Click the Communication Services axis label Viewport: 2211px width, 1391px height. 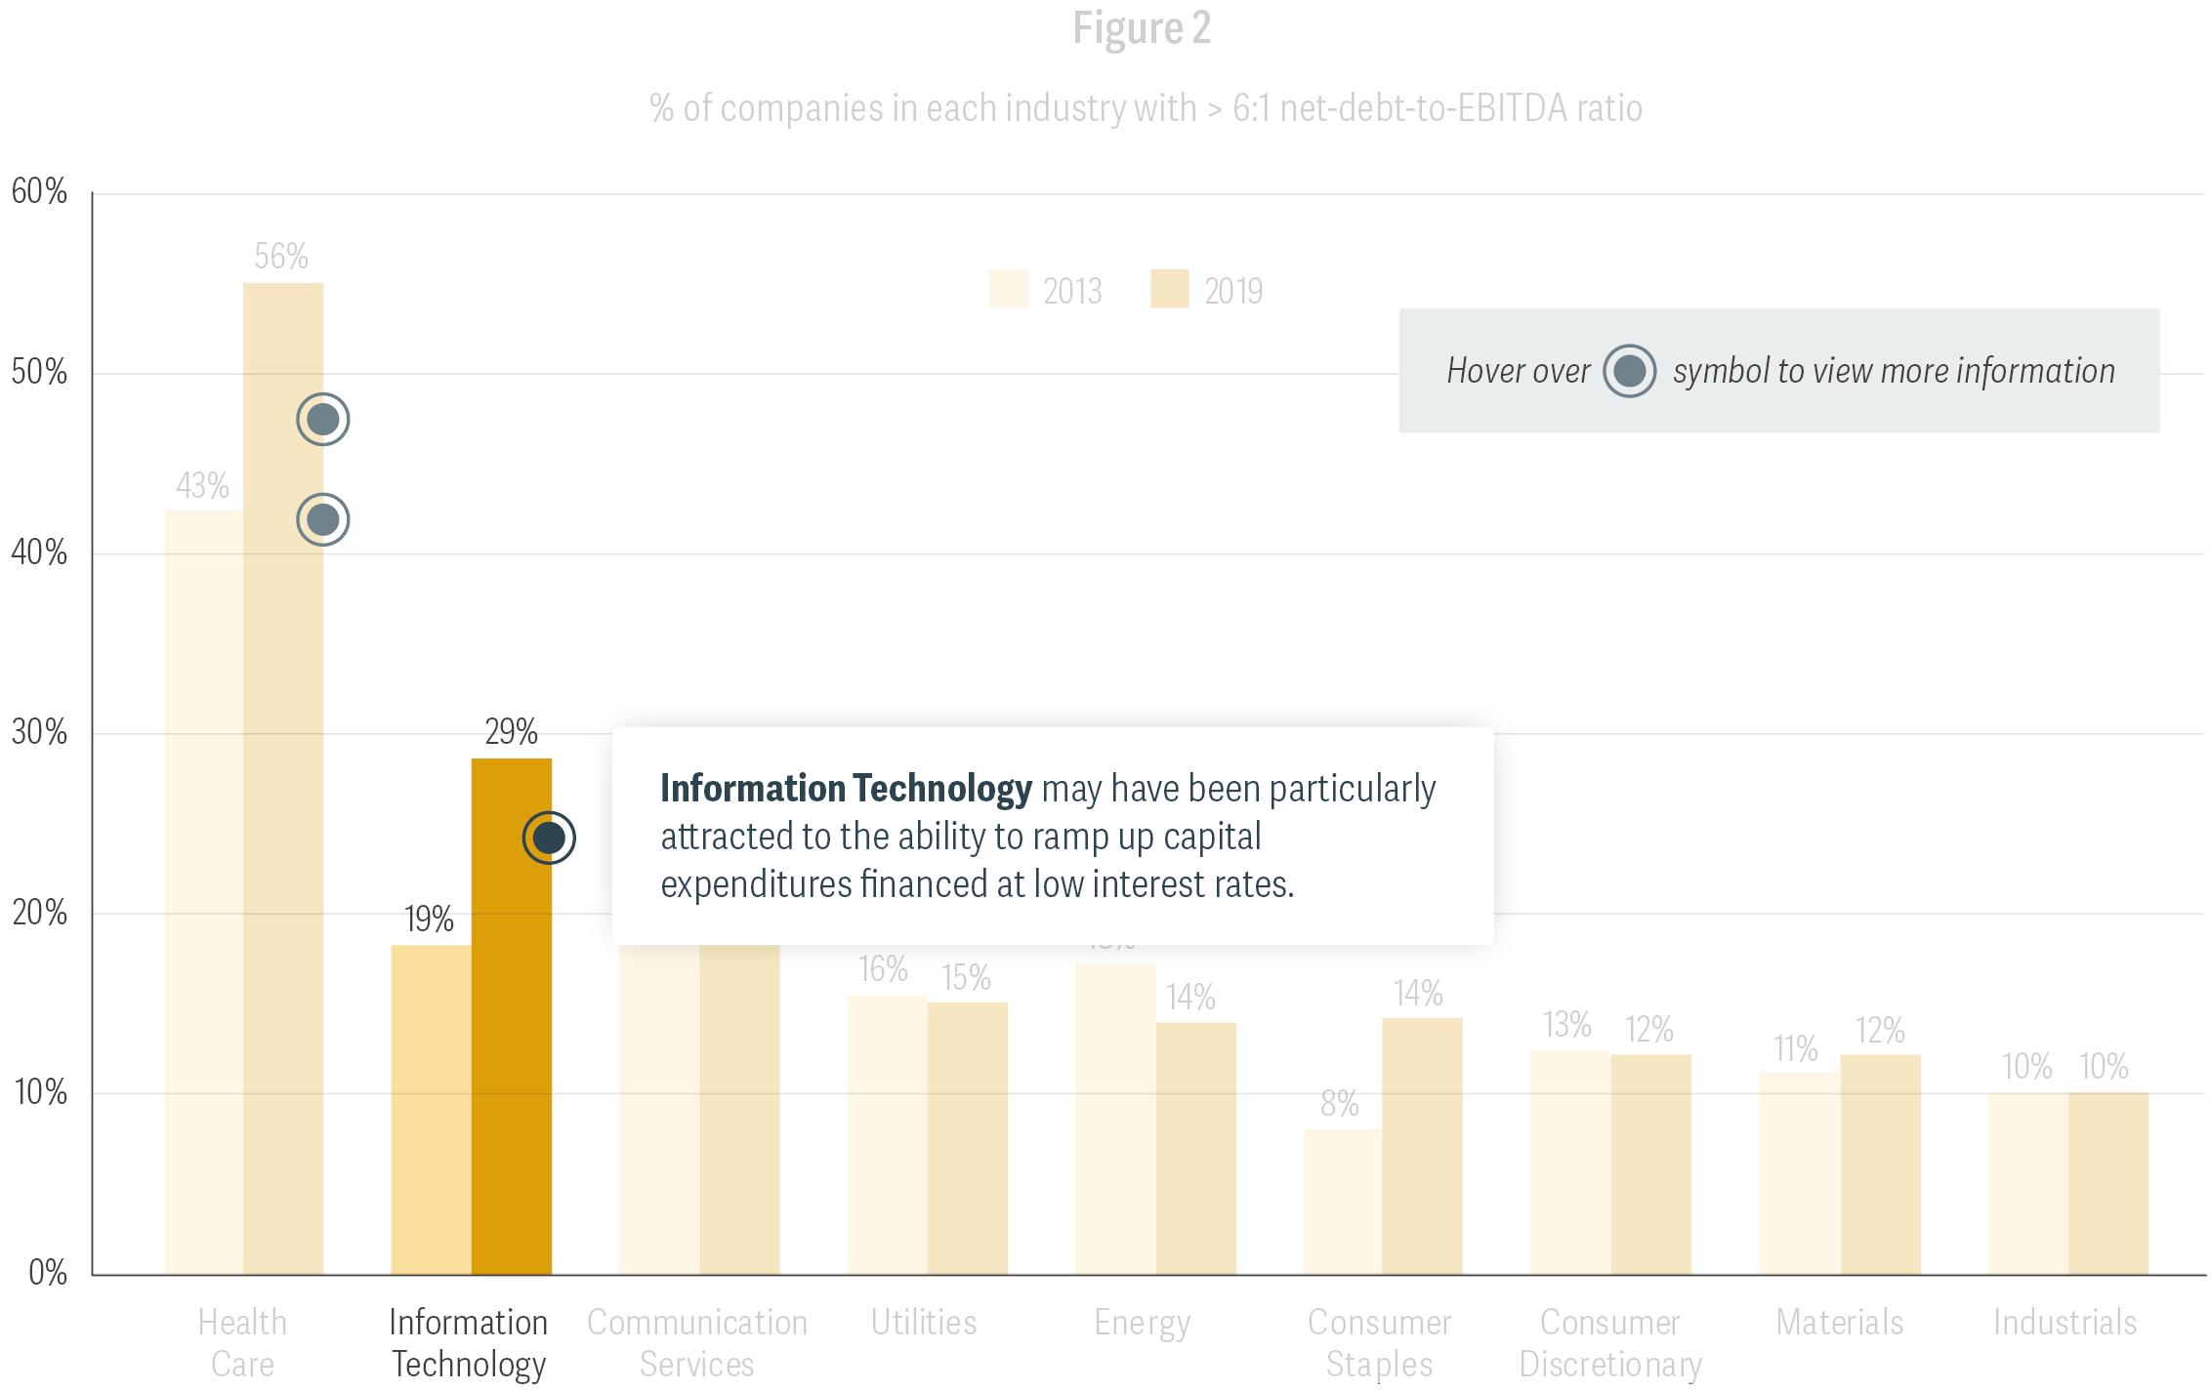tap(697, 1342)
